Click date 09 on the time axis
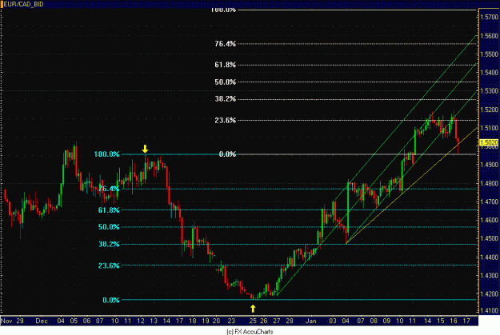Image resolution: width=500 pixels, height=335 pixels. [x=386, y=321]
